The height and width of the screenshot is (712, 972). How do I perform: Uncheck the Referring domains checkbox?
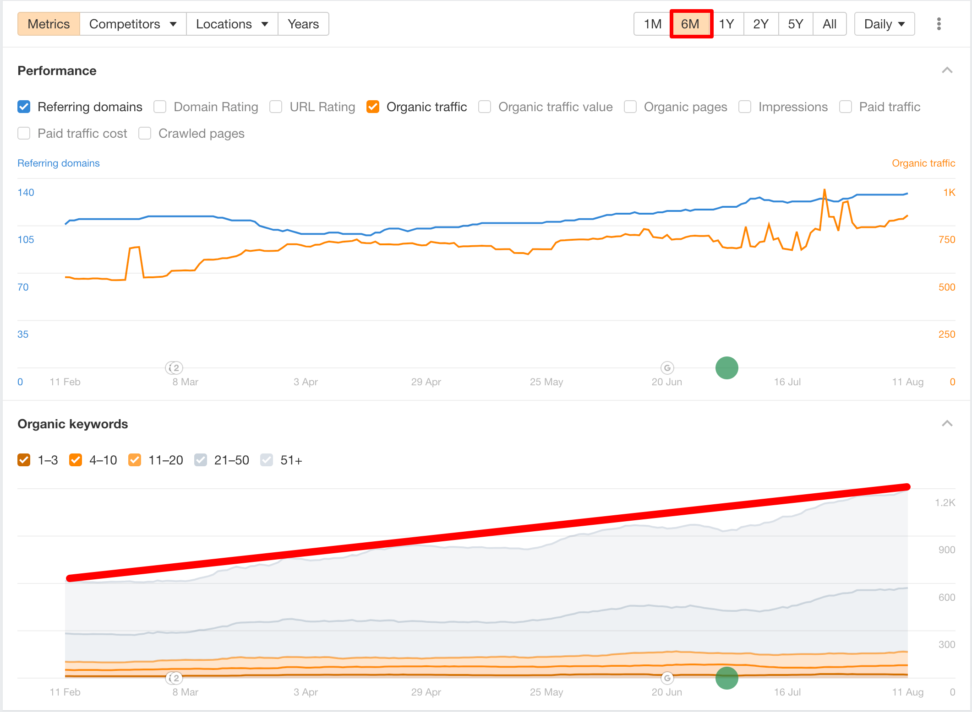(x=24, y=107)
